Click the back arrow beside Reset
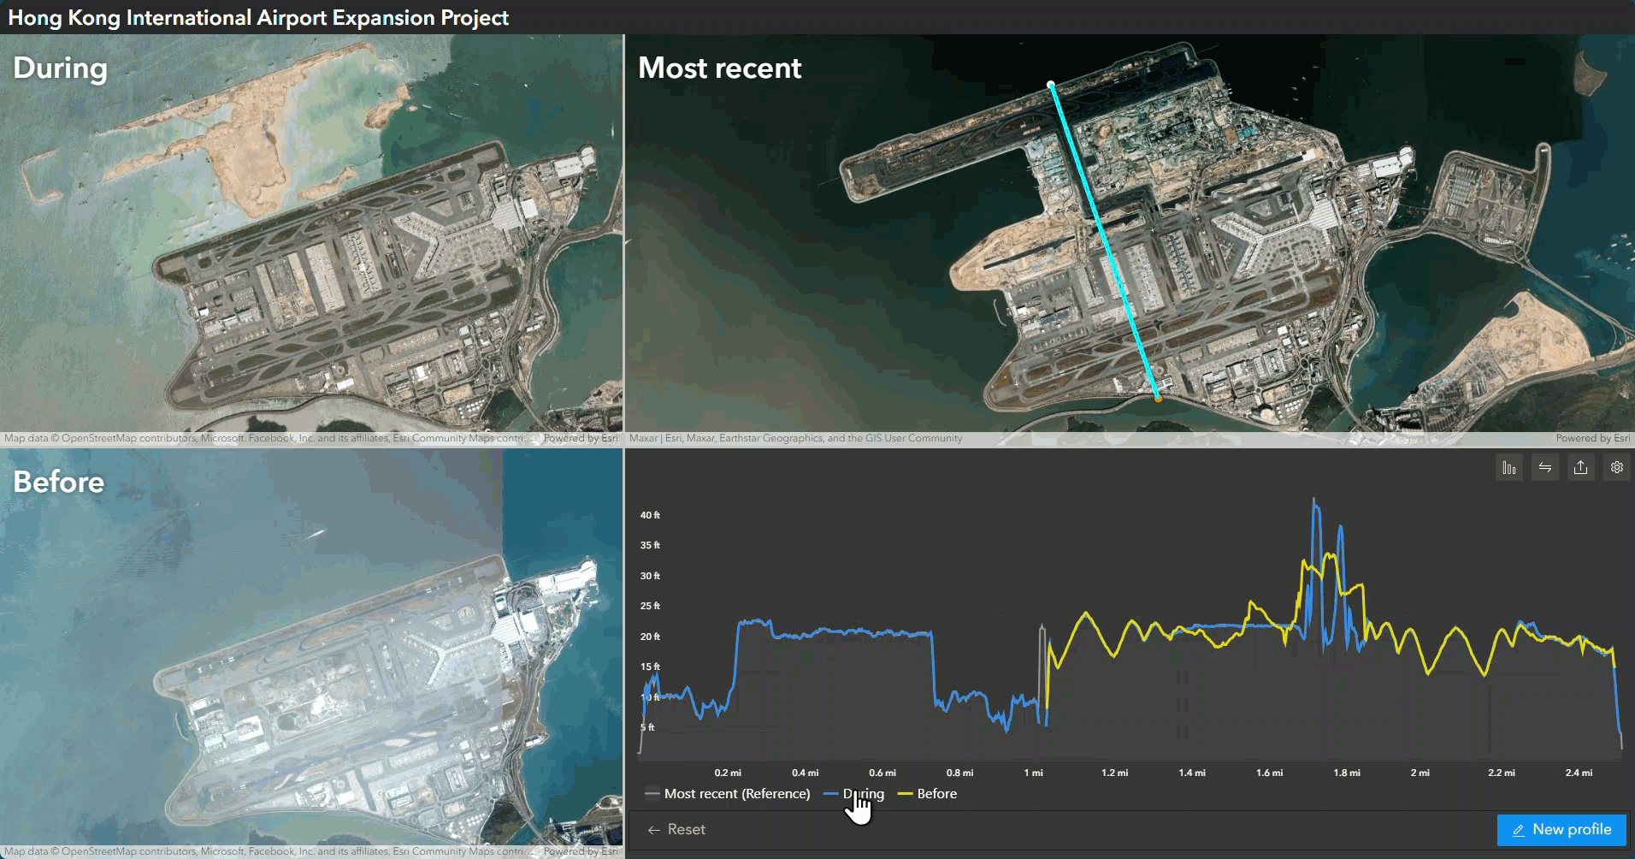Viewport: 1635px width, 859px height. pos(654,829)
